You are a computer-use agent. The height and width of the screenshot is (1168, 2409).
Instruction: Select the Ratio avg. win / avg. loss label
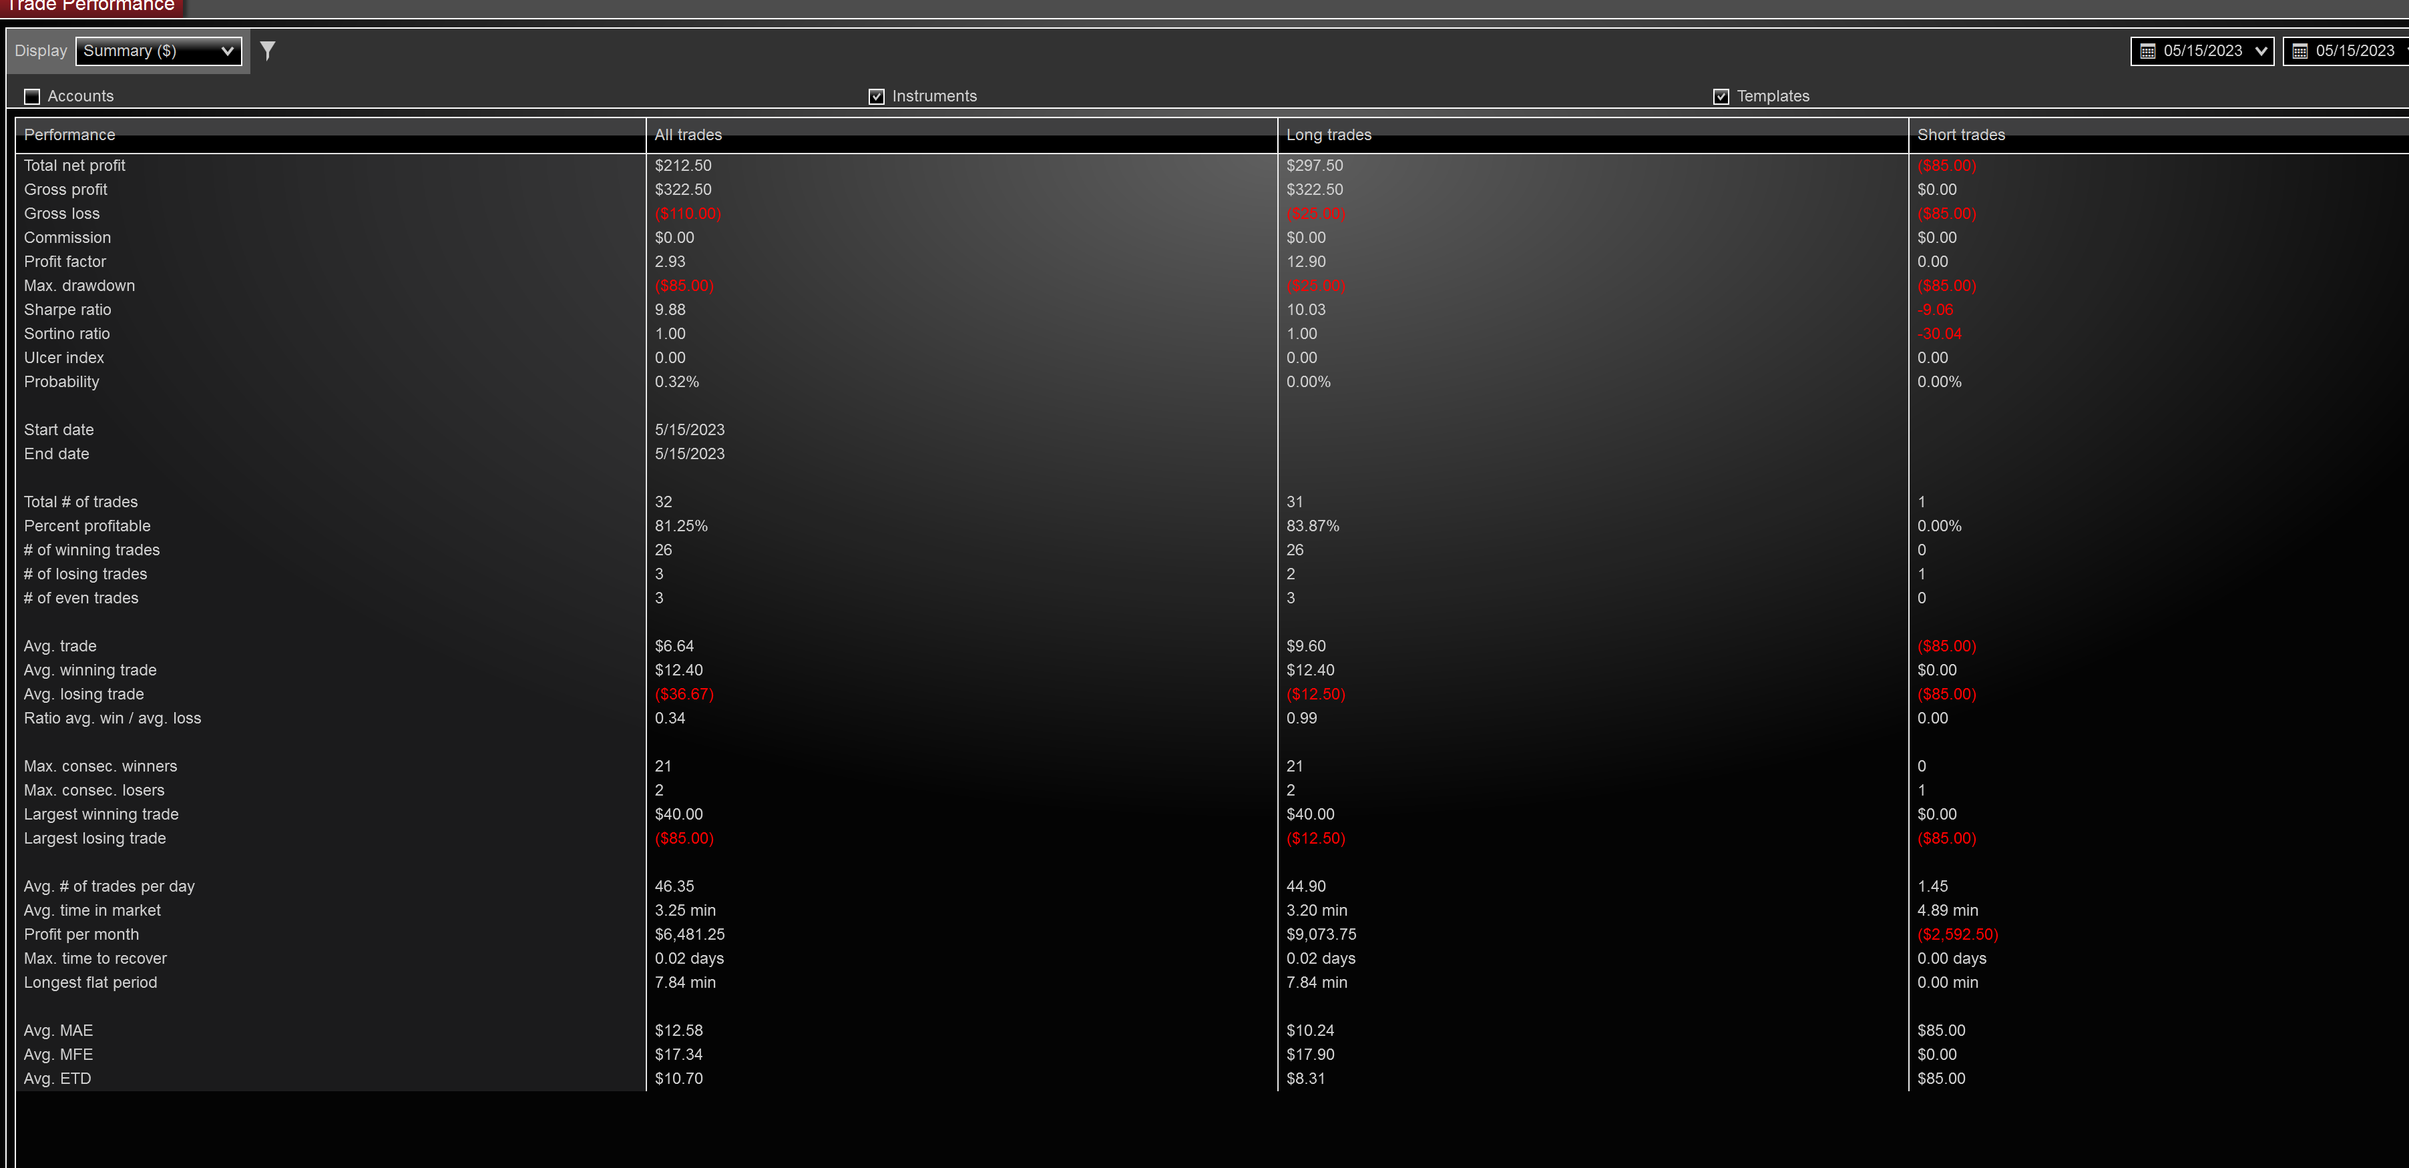pyautogui.click(x=112, y=718)
